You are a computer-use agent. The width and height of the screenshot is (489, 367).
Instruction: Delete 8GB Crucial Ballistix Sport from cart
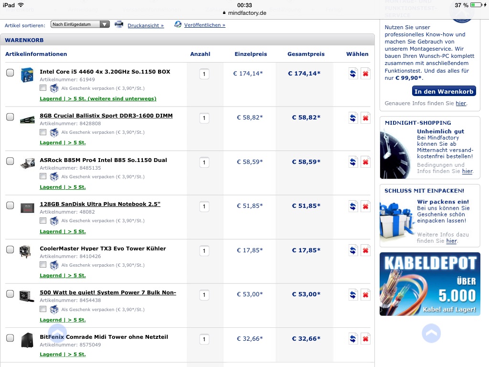[x=365, y=118]
